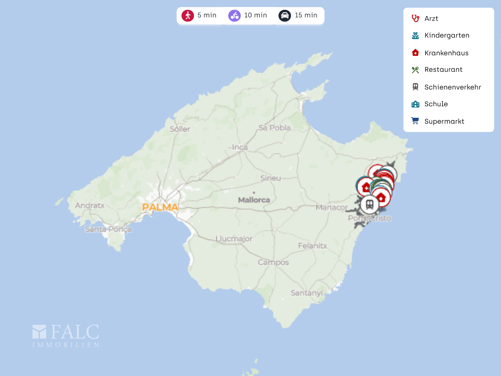Click the Schule building legend icon

(x=415, y=104)
